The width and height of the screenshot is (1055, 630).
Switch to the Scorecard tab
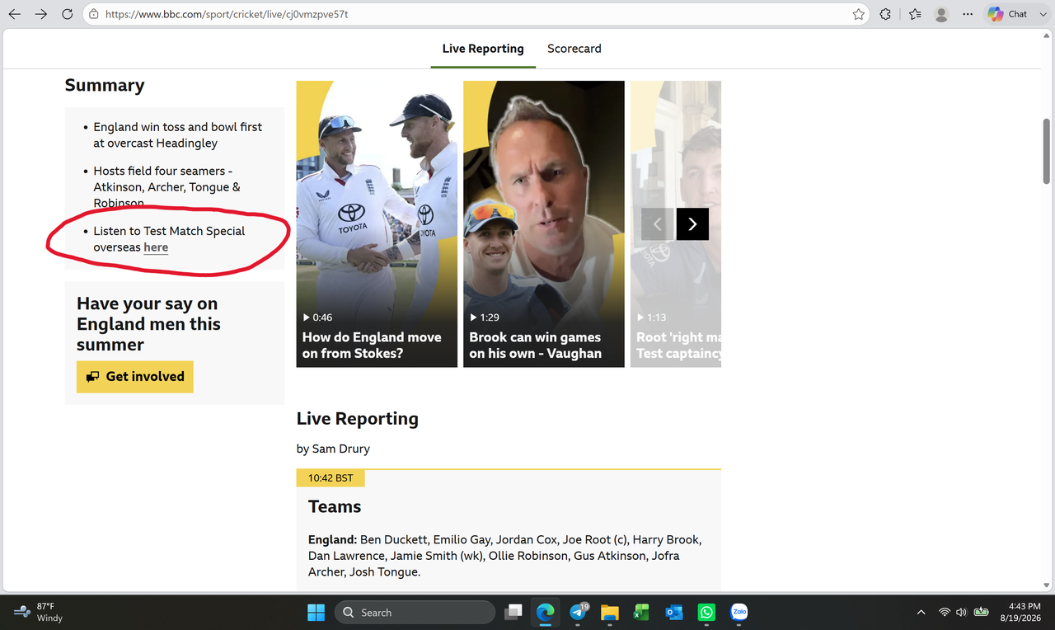pos(574,49)
